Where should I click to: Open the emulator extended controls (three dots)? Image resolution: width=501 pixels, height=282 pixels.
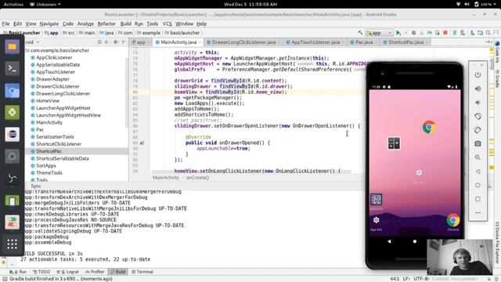click(478, 212)
